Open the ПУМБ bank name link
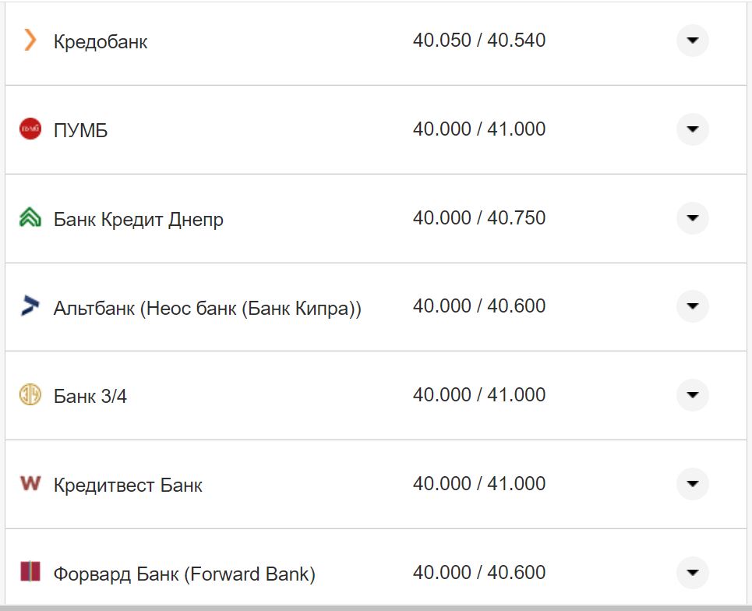 (x=80, y=131)
